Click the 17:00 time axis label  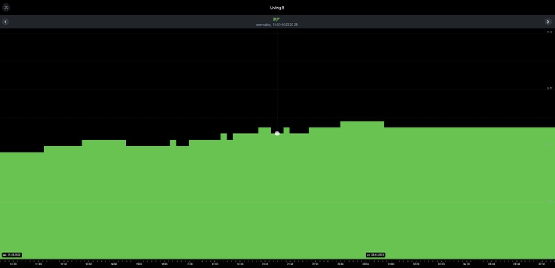pyautogui.click(x=189, y=264)
